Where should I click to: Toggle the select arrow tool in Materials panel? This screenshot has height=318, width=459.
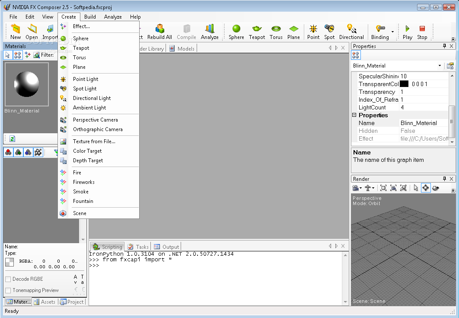tap(8, 55)
